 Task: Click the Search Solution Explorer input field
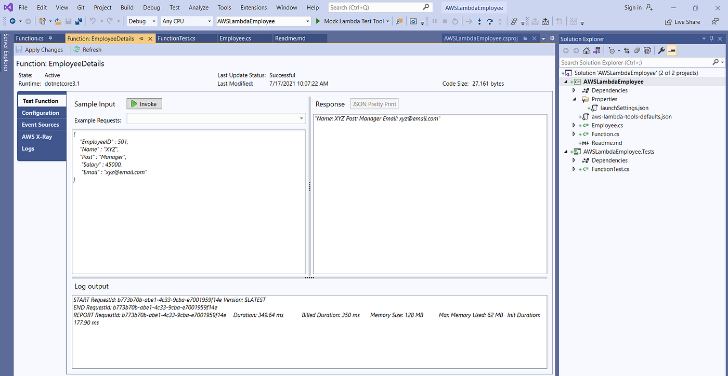(636, 62)
